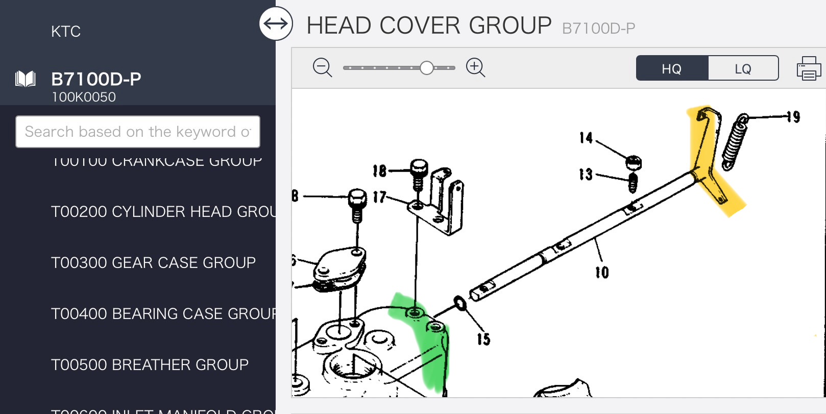The width and height of the screenshot is (826, 414).
Task: Collapse sidebar with the double-arrow button
Action: point(276,23)
